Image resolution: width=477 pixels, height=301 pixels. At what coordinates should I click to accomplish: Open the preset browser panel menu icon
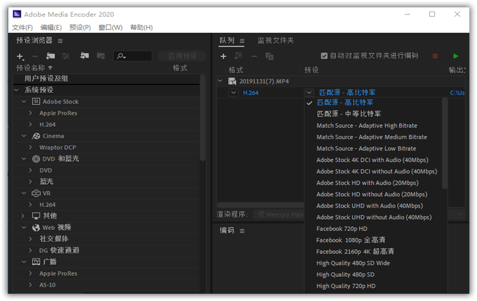[60, 40]
